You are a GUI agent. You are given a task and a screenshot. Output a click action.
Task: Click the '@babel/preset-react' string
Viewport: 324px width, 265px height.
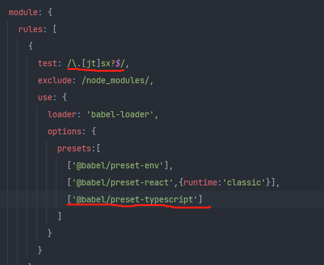pos(123,182)
